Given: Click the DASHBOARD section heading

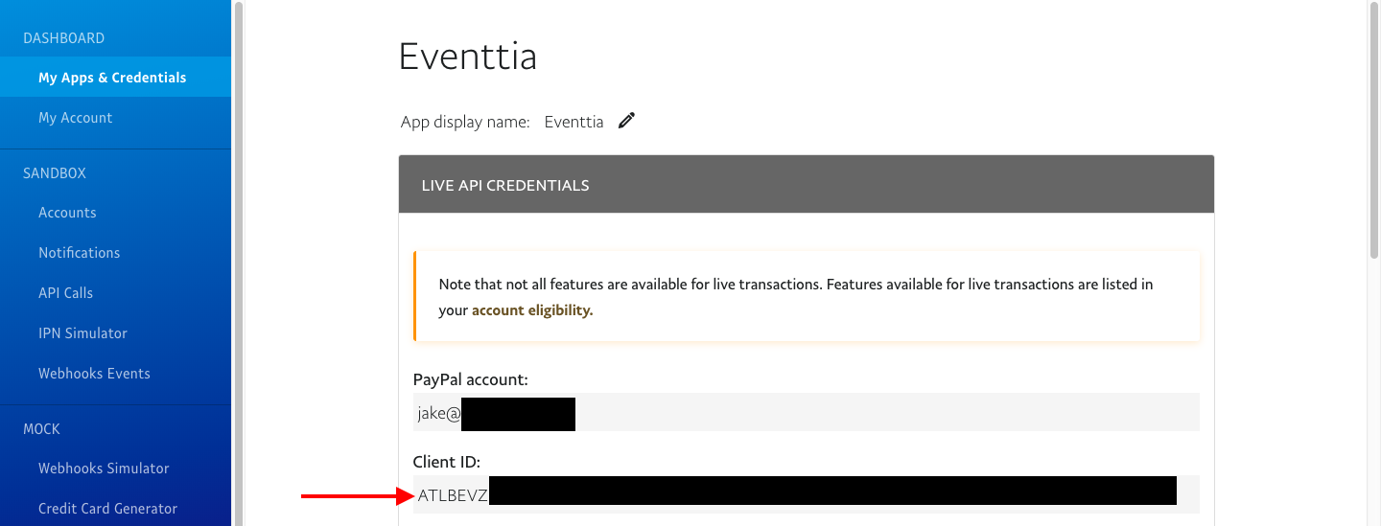Looking at the screenshot, I should (x=63, y=38).
